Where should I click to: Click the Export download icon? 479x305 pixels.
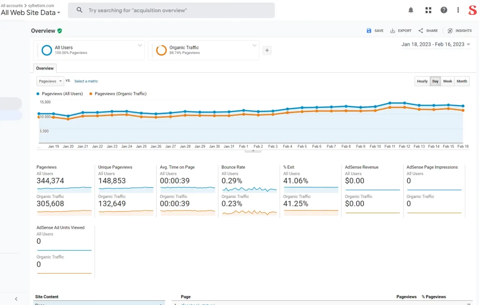point(392,31)
